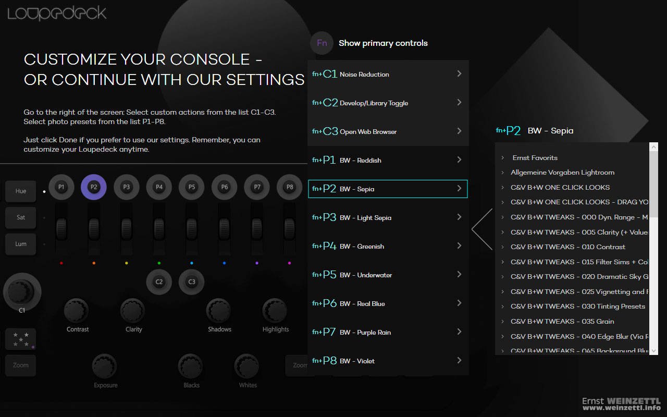The image size is (667, 417).
Task: Select the fn+P4 BW - Greenish entry
Action: click(388, 246)
